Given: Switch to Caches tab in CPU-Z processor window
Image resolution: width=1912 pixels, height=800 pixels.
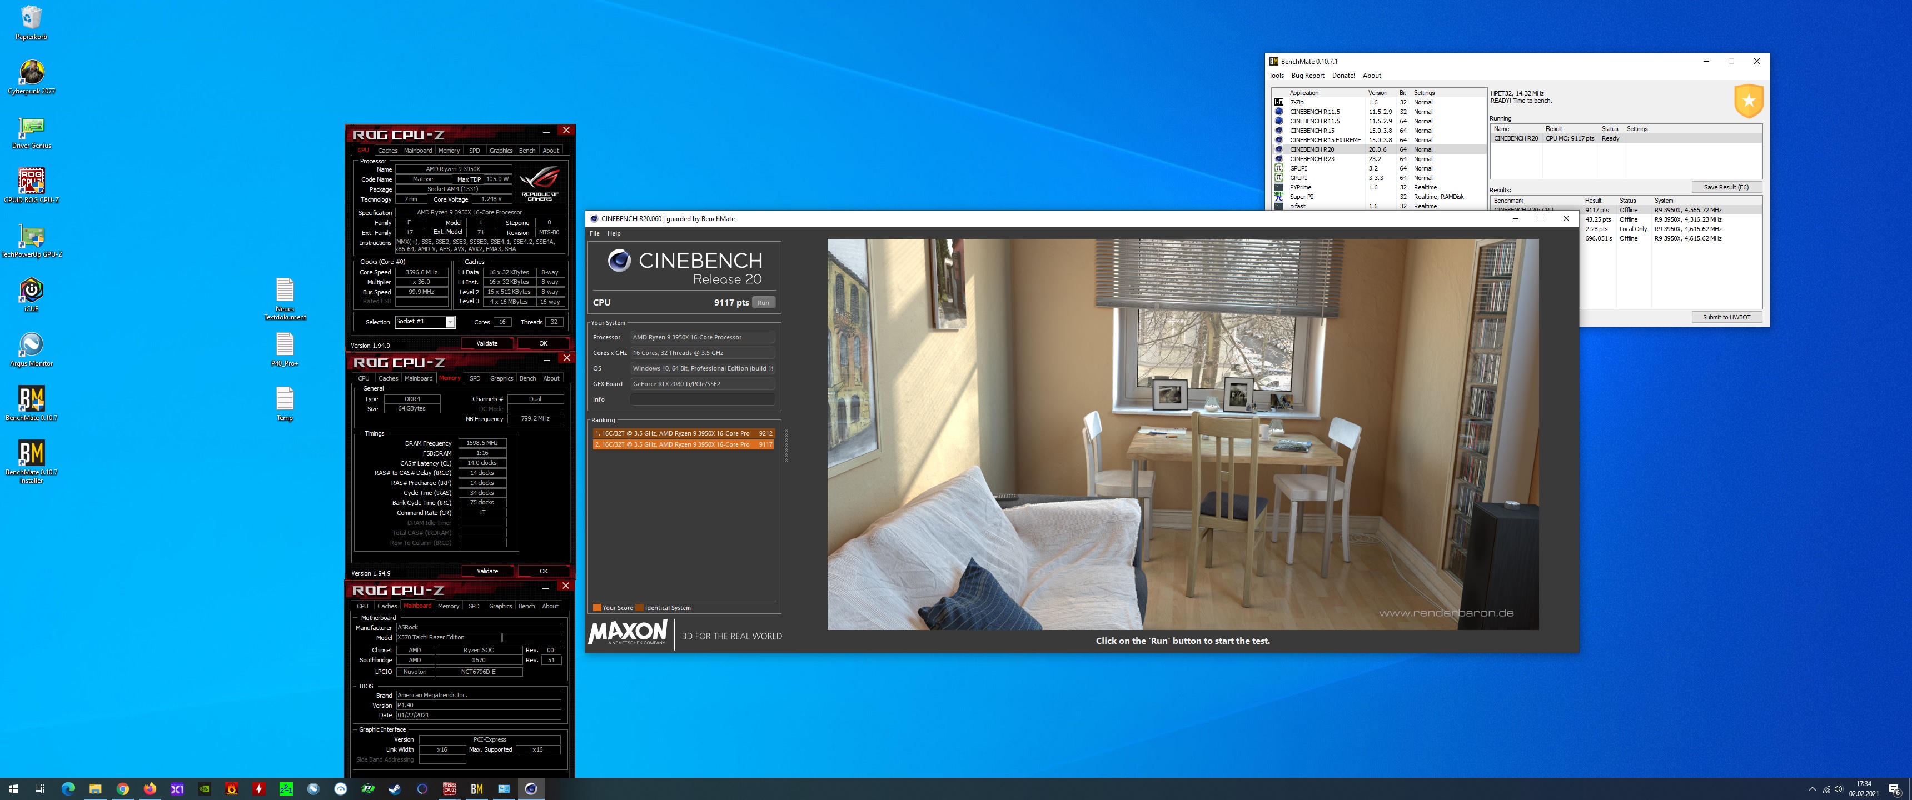Looking at the screenshot, I should (387, 151).
